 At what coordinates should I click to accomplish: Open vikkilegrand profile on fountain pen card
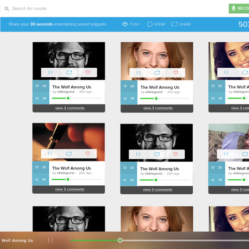66,173
